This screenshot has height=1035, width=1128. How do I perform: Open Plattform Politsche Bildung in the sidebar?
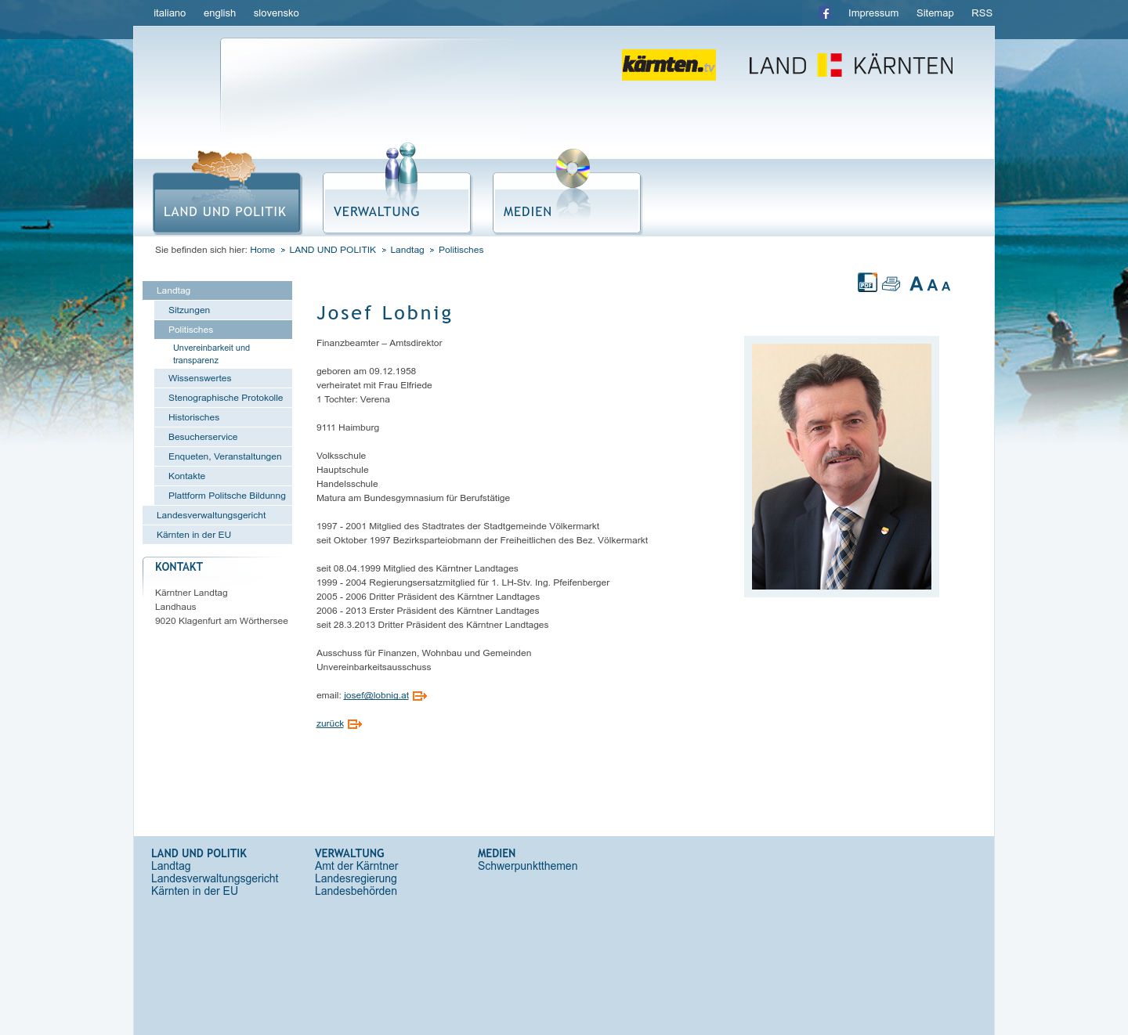[x=223, y=496]
